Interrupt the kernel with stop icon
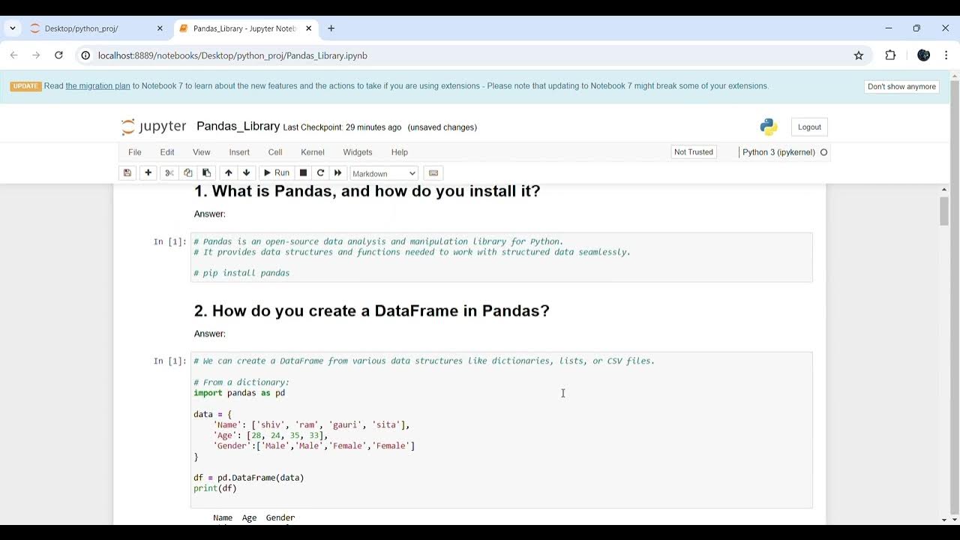 [303, 172]
